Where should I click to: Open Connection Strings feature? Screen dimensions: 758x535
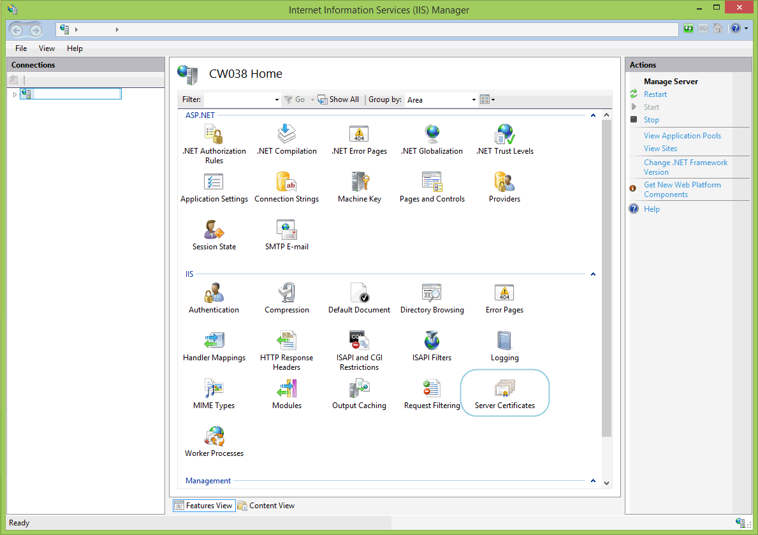pos(287,187)
